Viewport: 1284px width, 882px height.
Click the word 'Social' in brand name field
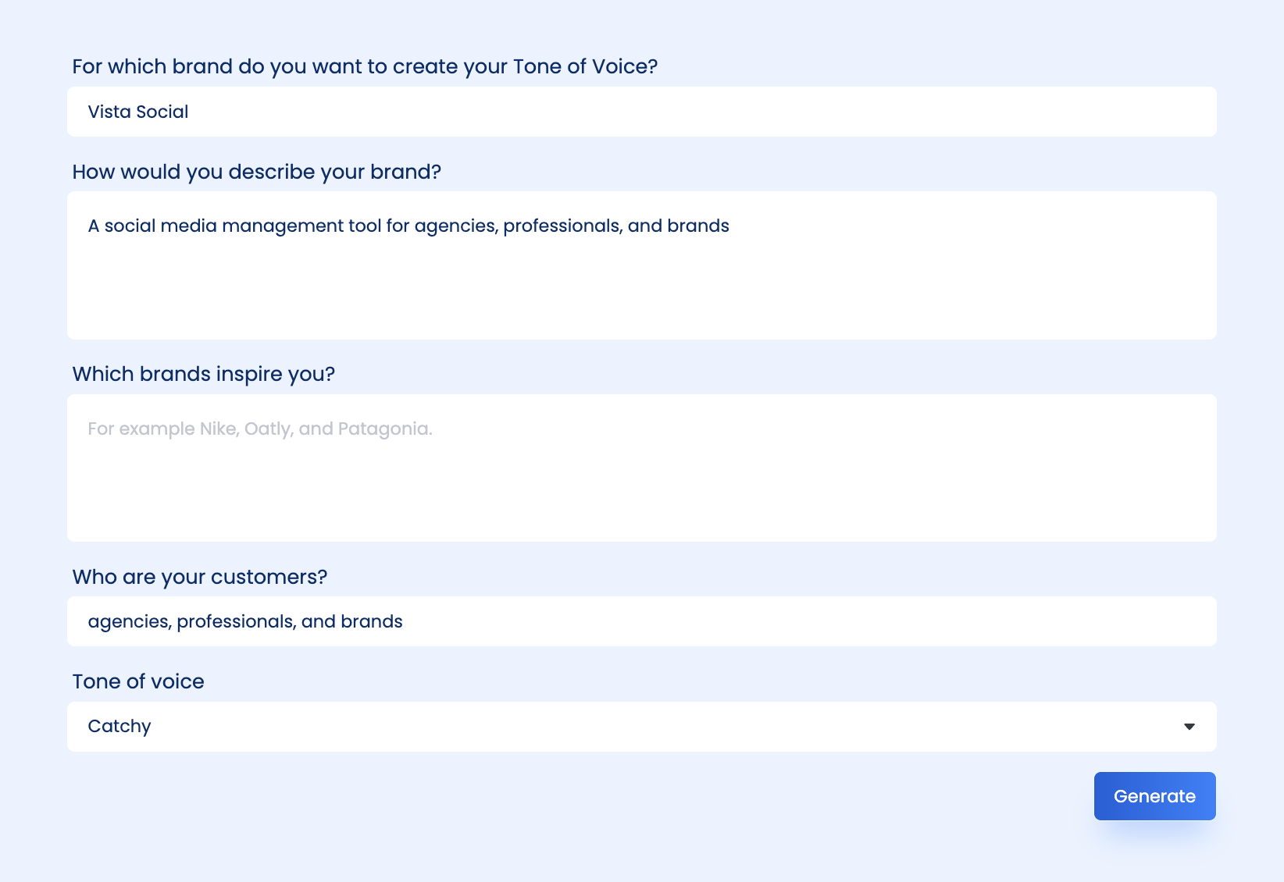pyautogui.click(x=162, y=112)
